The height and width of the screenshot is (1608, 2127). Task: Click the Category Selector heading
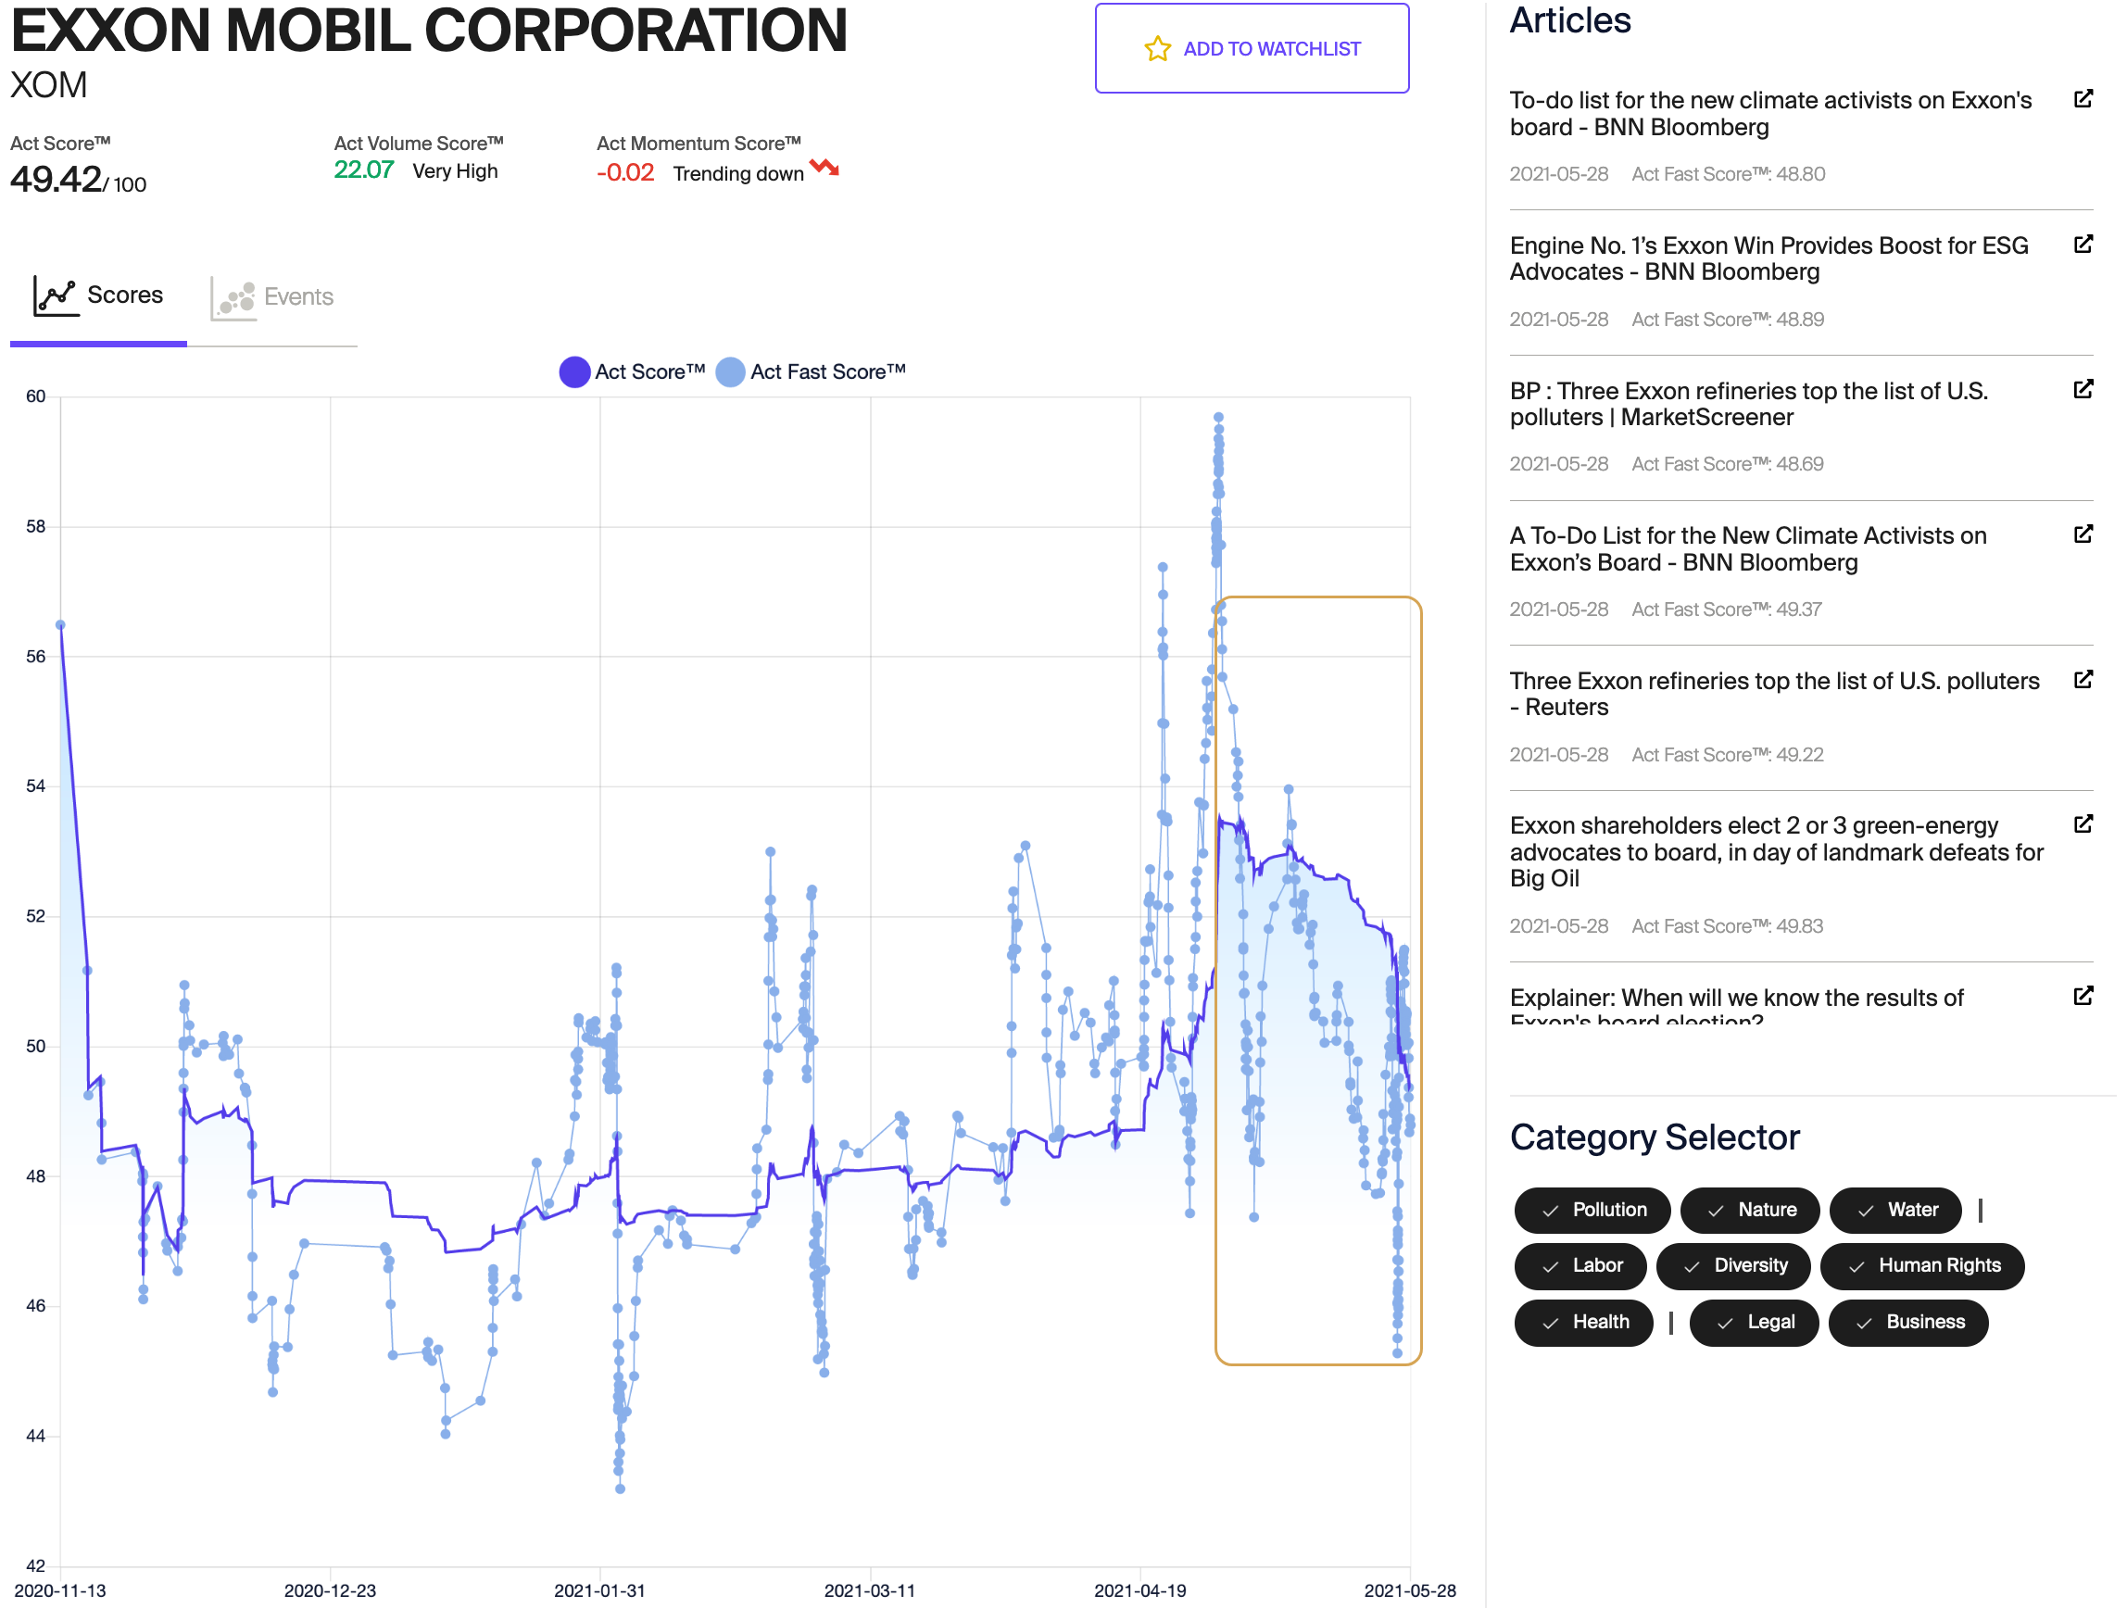[1654, 1137]
